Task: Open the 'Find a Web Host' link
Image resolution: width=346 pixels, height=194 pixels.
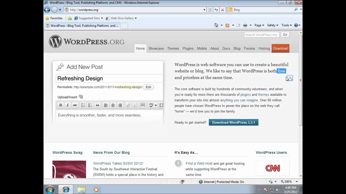Action: [x=199, y=163]
